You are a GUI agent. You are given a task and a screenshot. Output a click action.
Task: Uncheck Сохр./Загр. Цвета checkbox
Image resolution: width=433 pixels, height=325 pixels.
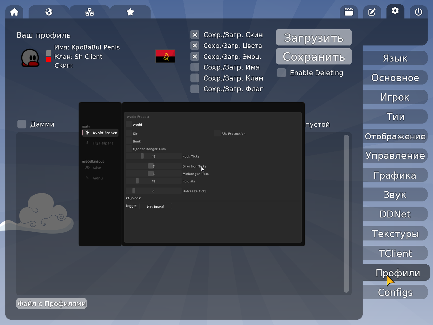(x=195, y=45)
